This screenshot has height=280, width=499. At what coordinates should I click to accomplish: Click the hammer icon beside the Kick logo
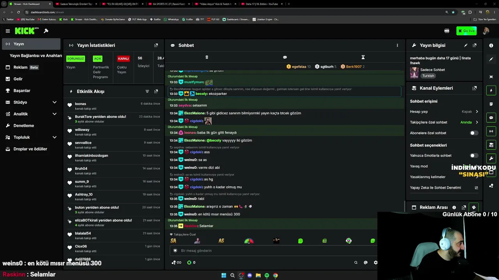[46, 31]
